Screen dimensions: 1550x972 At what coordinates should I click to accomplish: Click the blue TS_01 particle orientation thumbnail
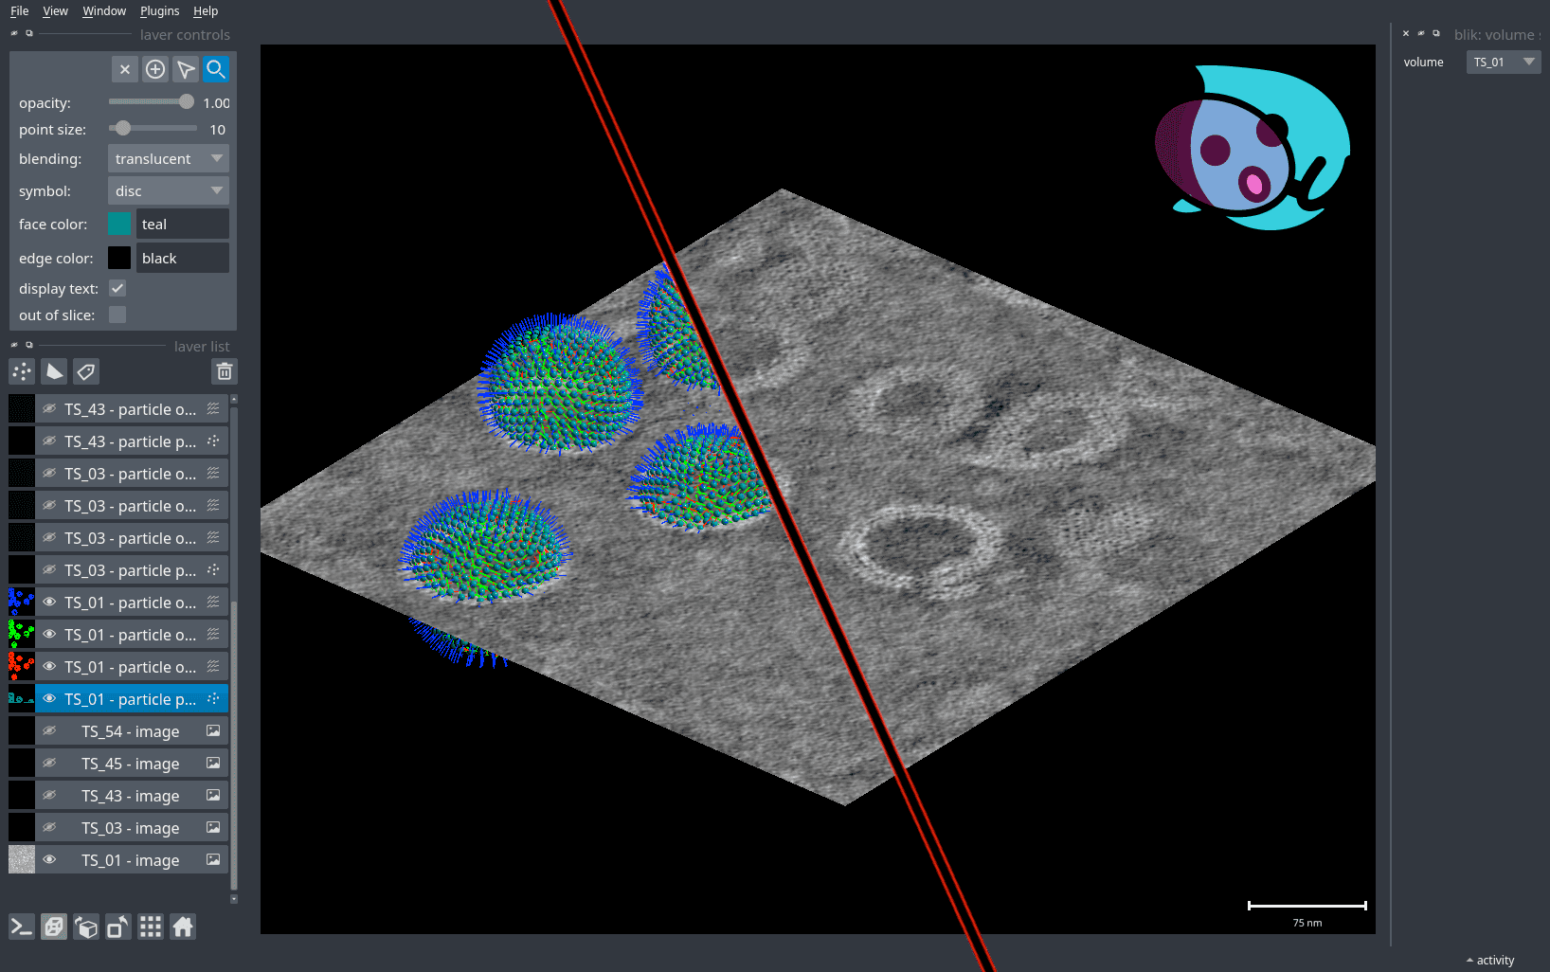point(22,603)
